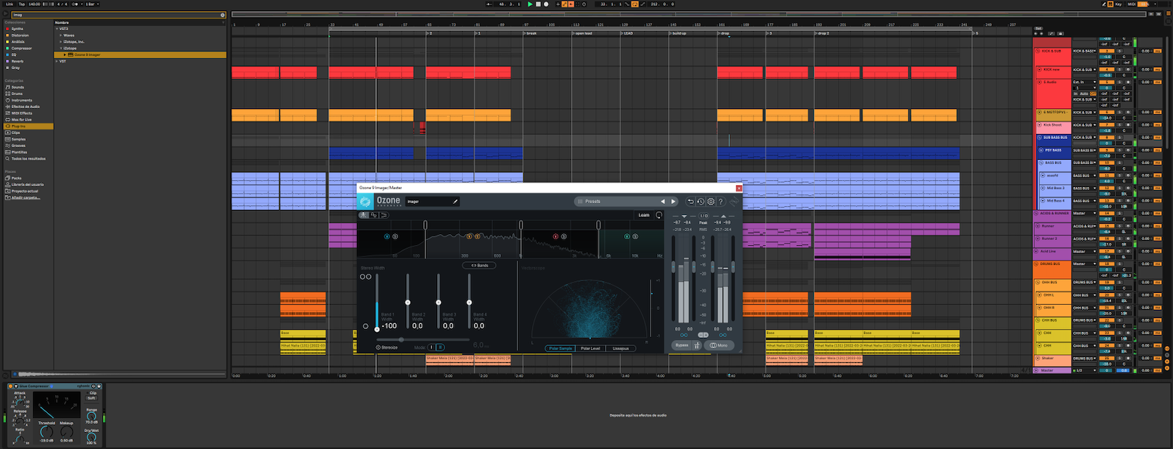
Task: Click the Bypass button in Ozone
Action: click(x=681, y=345)
